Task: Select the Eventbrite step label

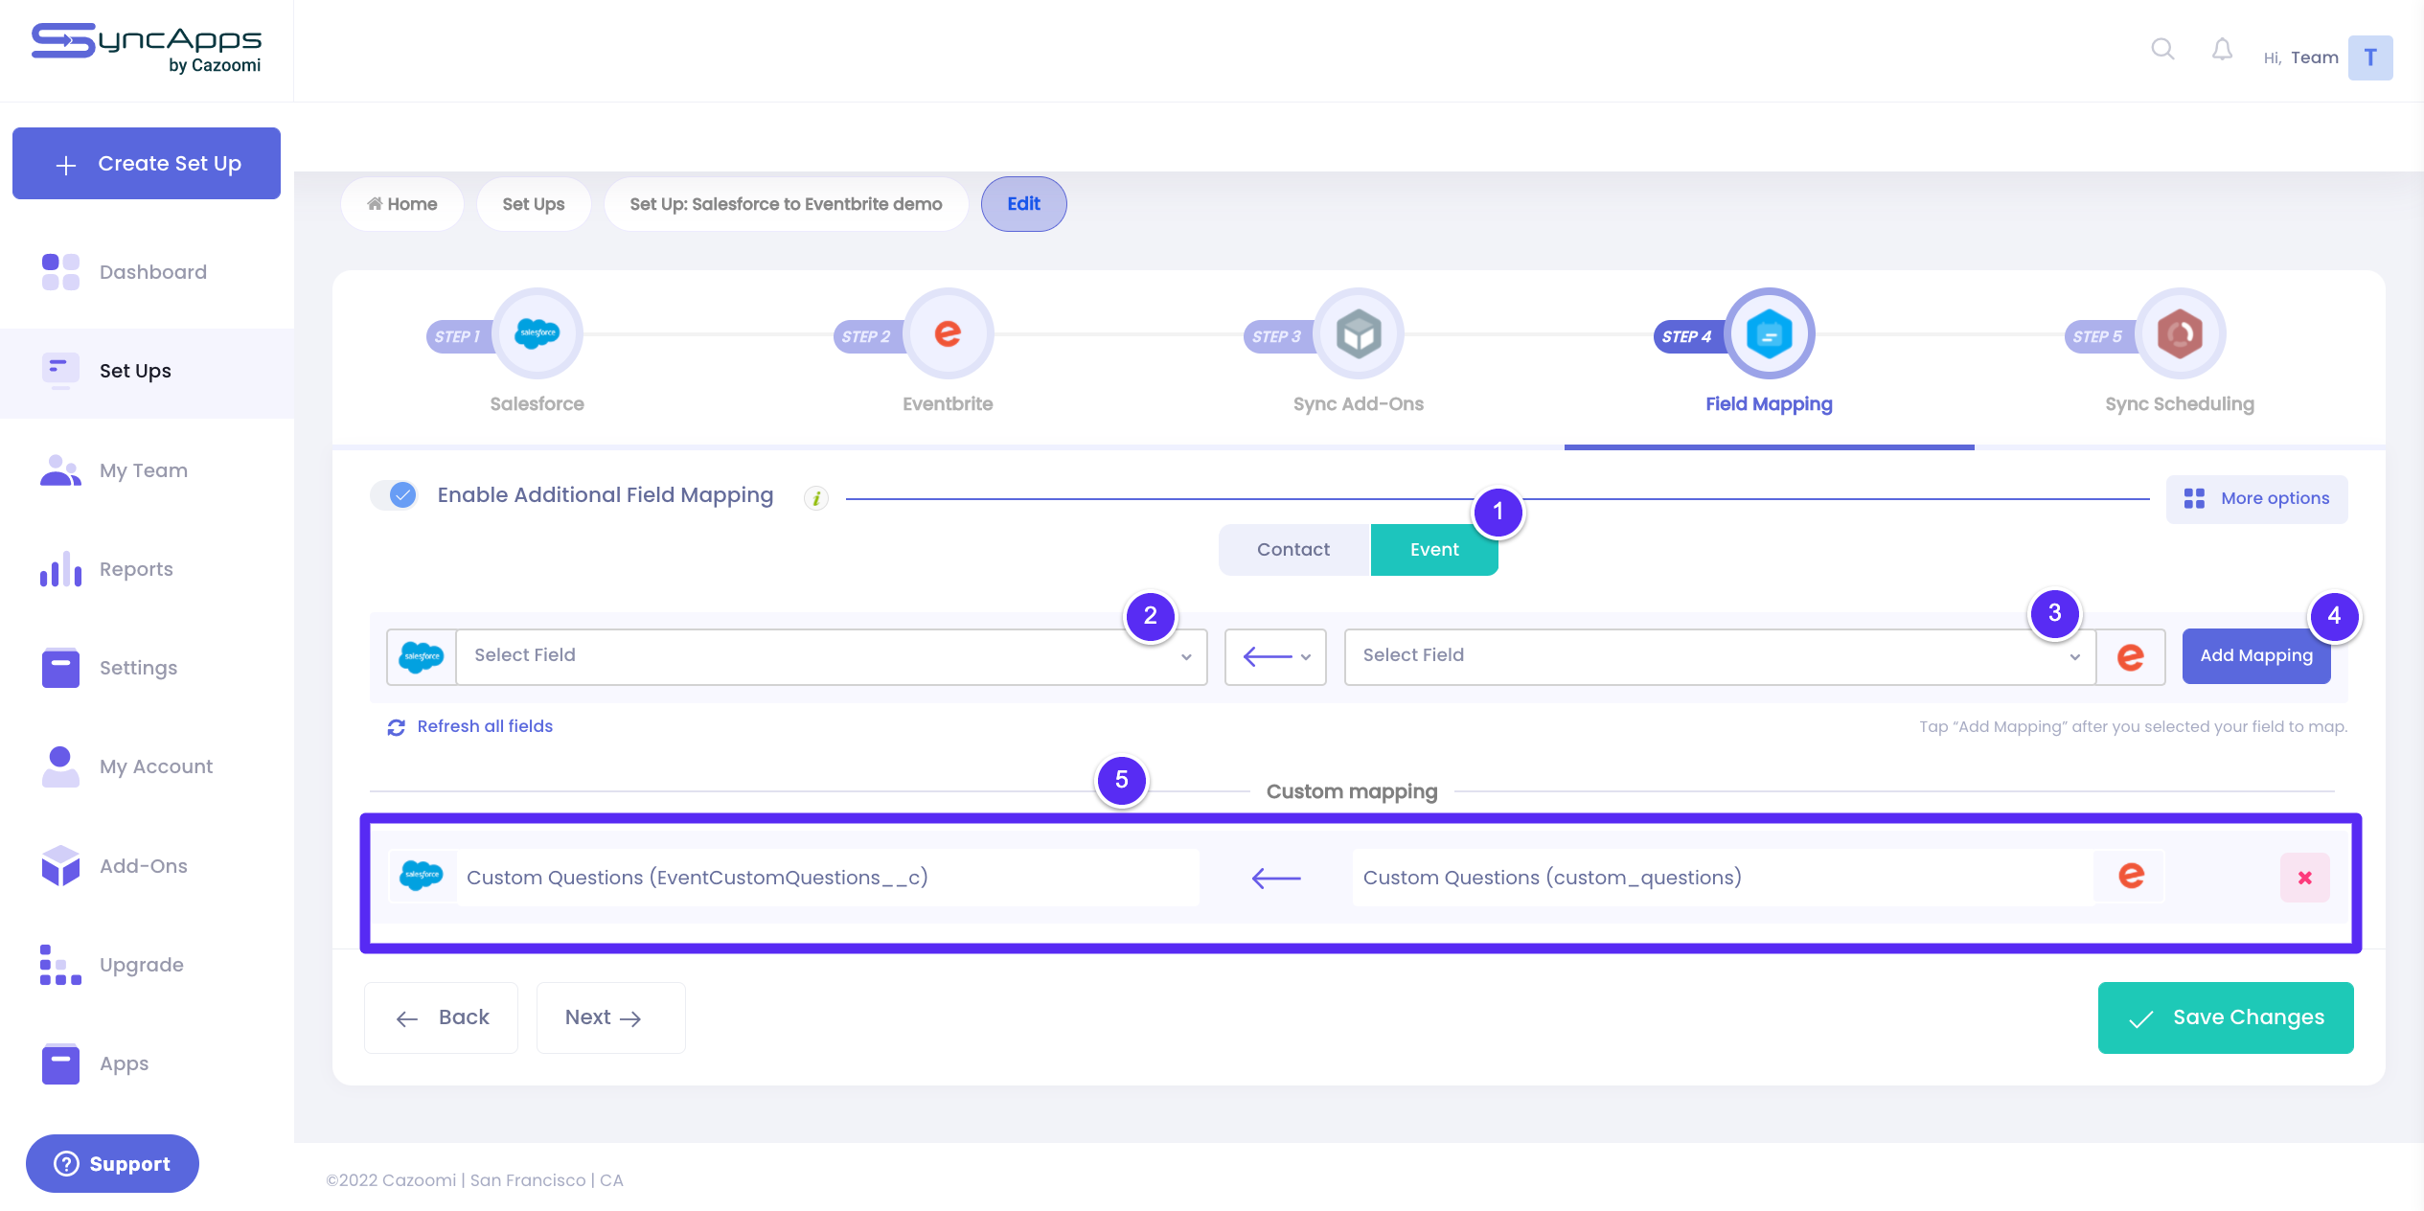Action: pyautogui.click(x=948, y=404)
